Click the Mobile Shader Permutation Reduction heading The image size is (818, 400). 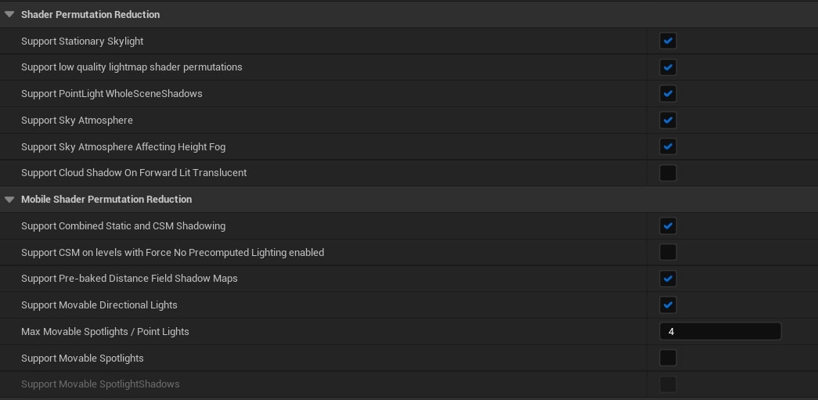[x=106, y=200]
